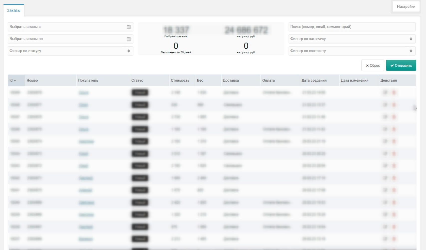Expand 'Фильтр по заказчику' dropdown
Viewport: 426px width, 250px height.
[352, 39]
